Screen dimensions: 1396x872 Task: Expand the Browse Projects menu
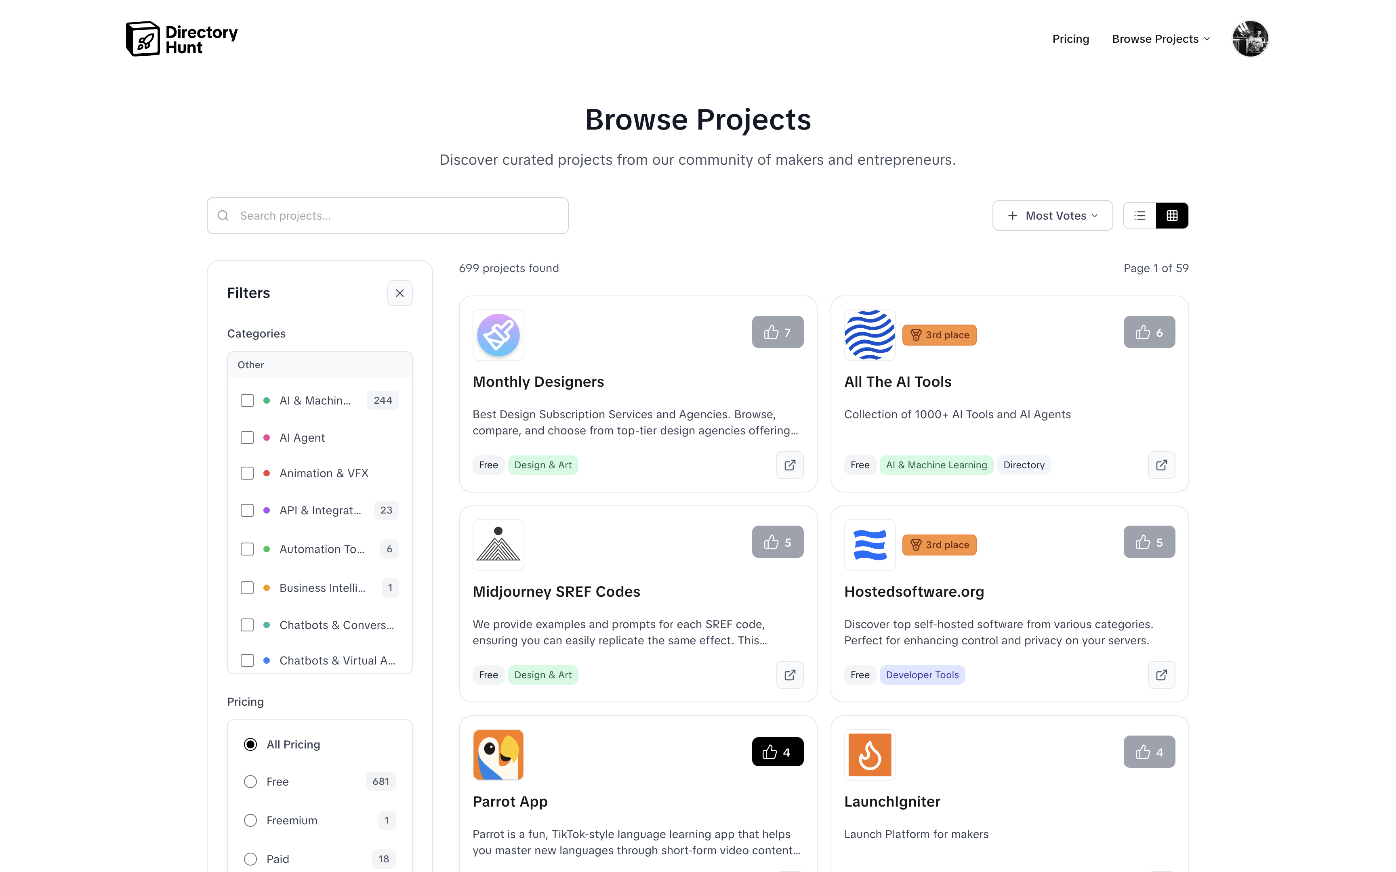(x=1161, y=39)
